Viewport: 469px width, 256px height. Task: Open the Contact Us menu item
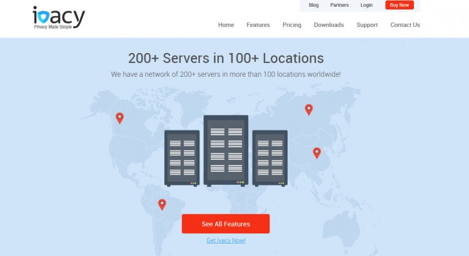[x=405, y=25]
